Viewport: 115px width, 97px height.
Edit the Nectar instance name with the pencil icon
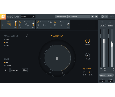point(33,17)
